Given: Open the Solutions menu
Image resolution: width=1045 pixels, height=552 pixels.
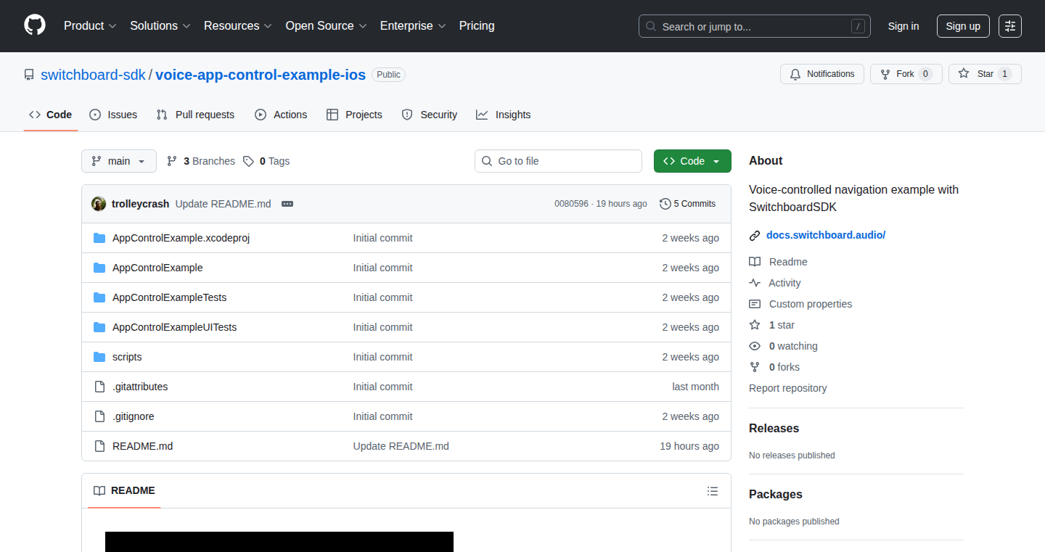Looking at the screenshot, I should (x=160, y=26).
